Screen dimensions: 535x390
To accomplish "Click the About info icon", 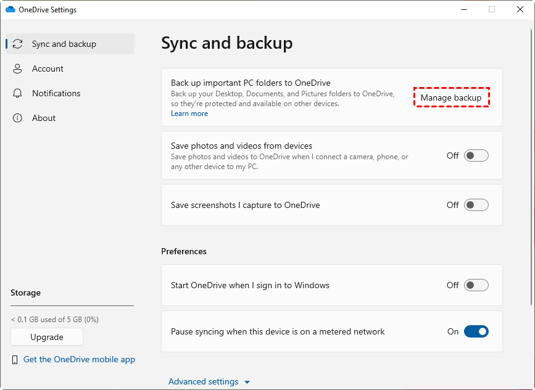I will [x=18, y=118].
